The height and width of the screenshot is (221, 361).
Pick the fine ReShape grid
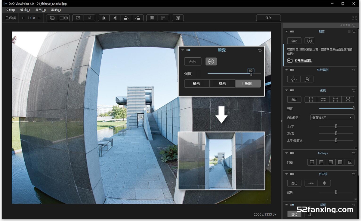pos(331,162)
